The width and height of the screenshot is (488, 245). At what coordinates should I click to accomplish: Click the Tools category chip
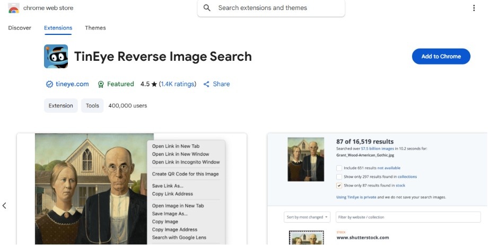[92, 106]
